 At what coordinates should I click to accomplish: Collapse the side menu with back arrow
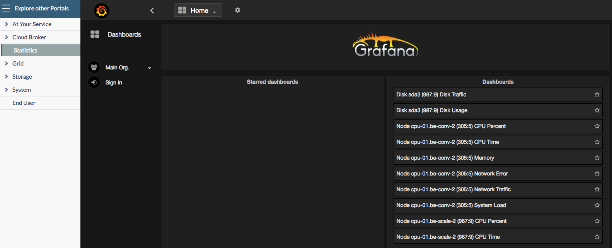click(x=152, y=10)
